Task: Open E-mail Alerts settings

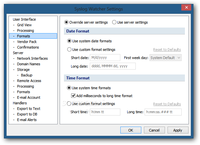Action: coord(27,120)
